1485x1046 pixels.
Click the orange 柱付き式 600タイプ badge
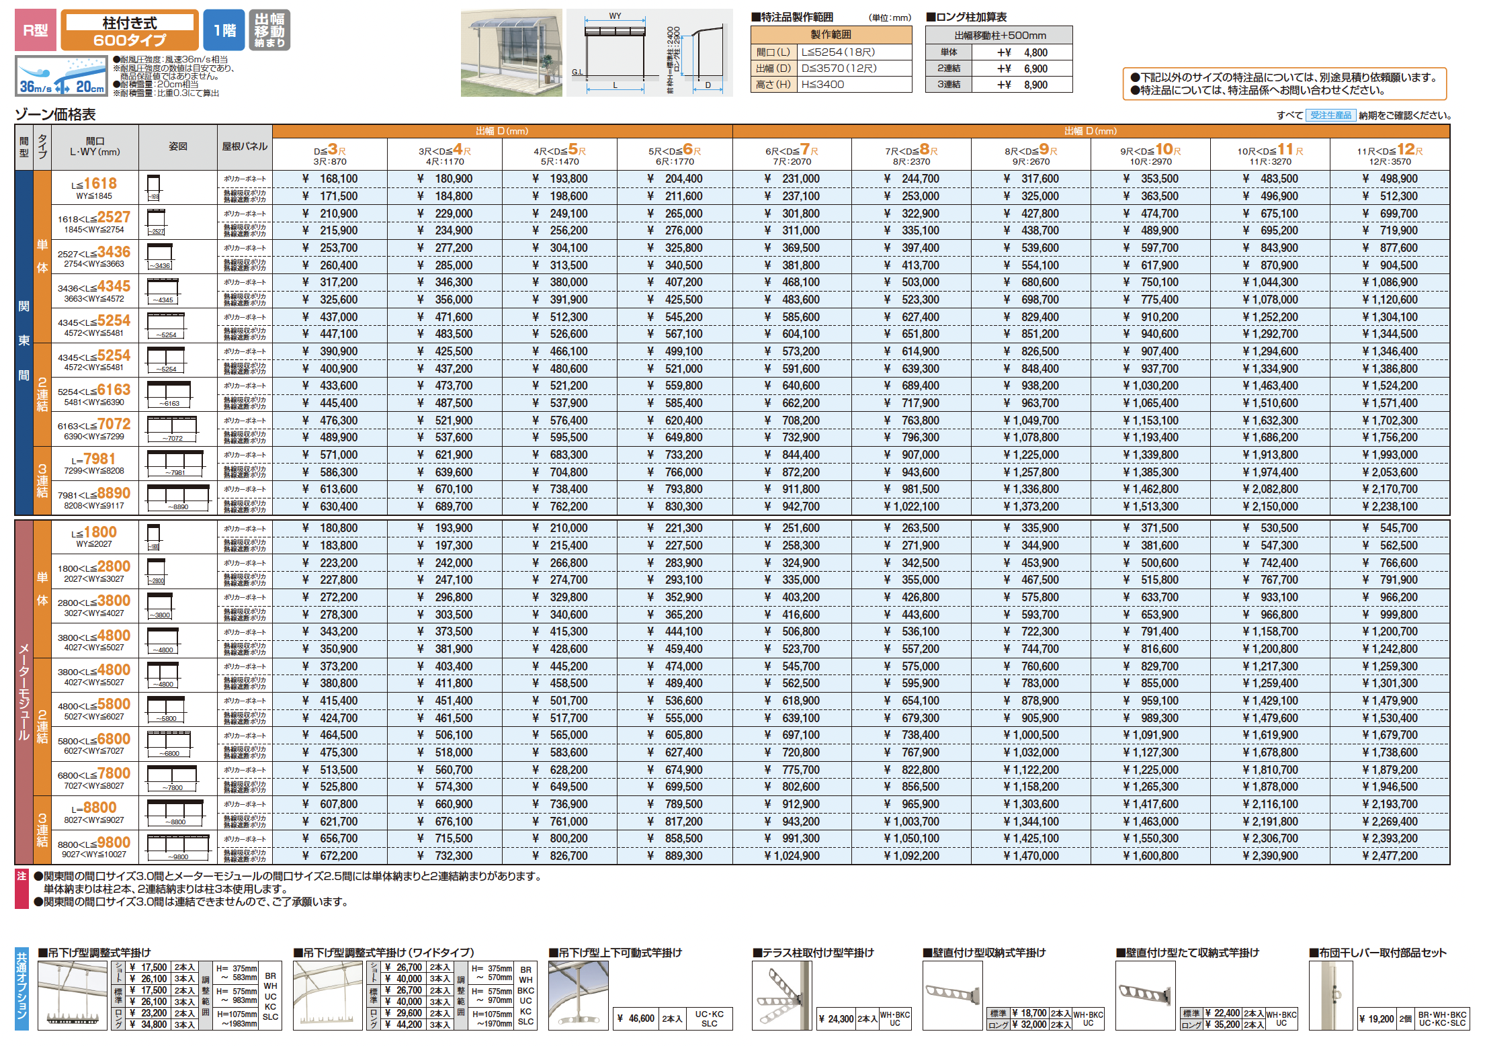coord(130,30)
